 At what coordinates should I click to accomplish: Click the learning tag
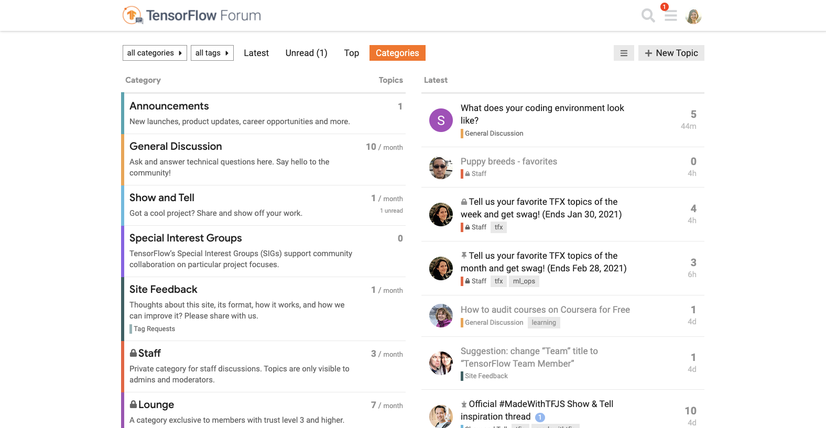coord(544,323)
